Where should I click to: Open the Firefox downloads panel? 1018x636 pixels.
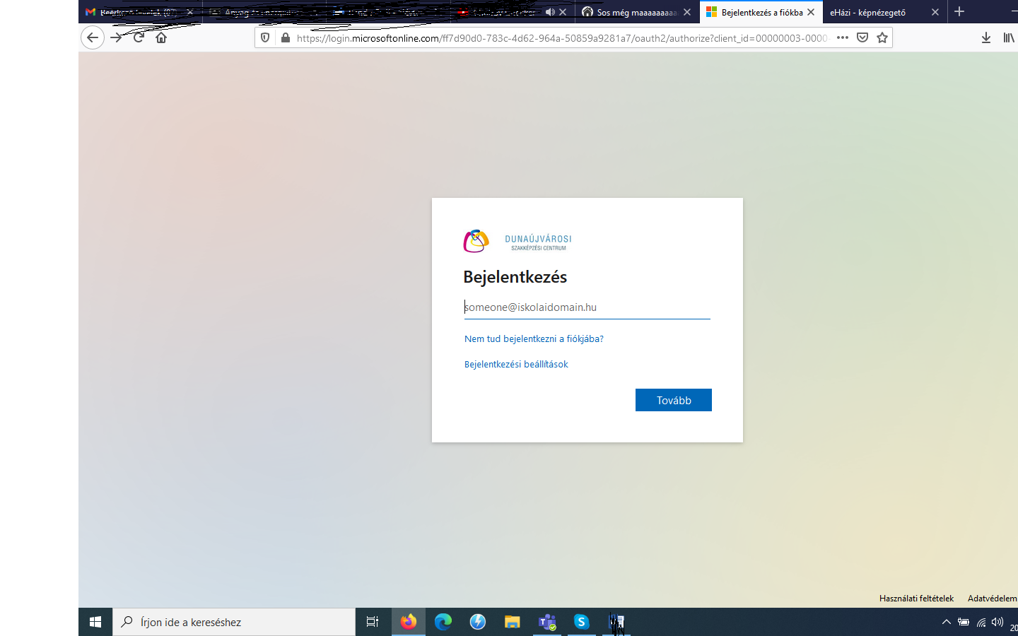coord(985,37)
